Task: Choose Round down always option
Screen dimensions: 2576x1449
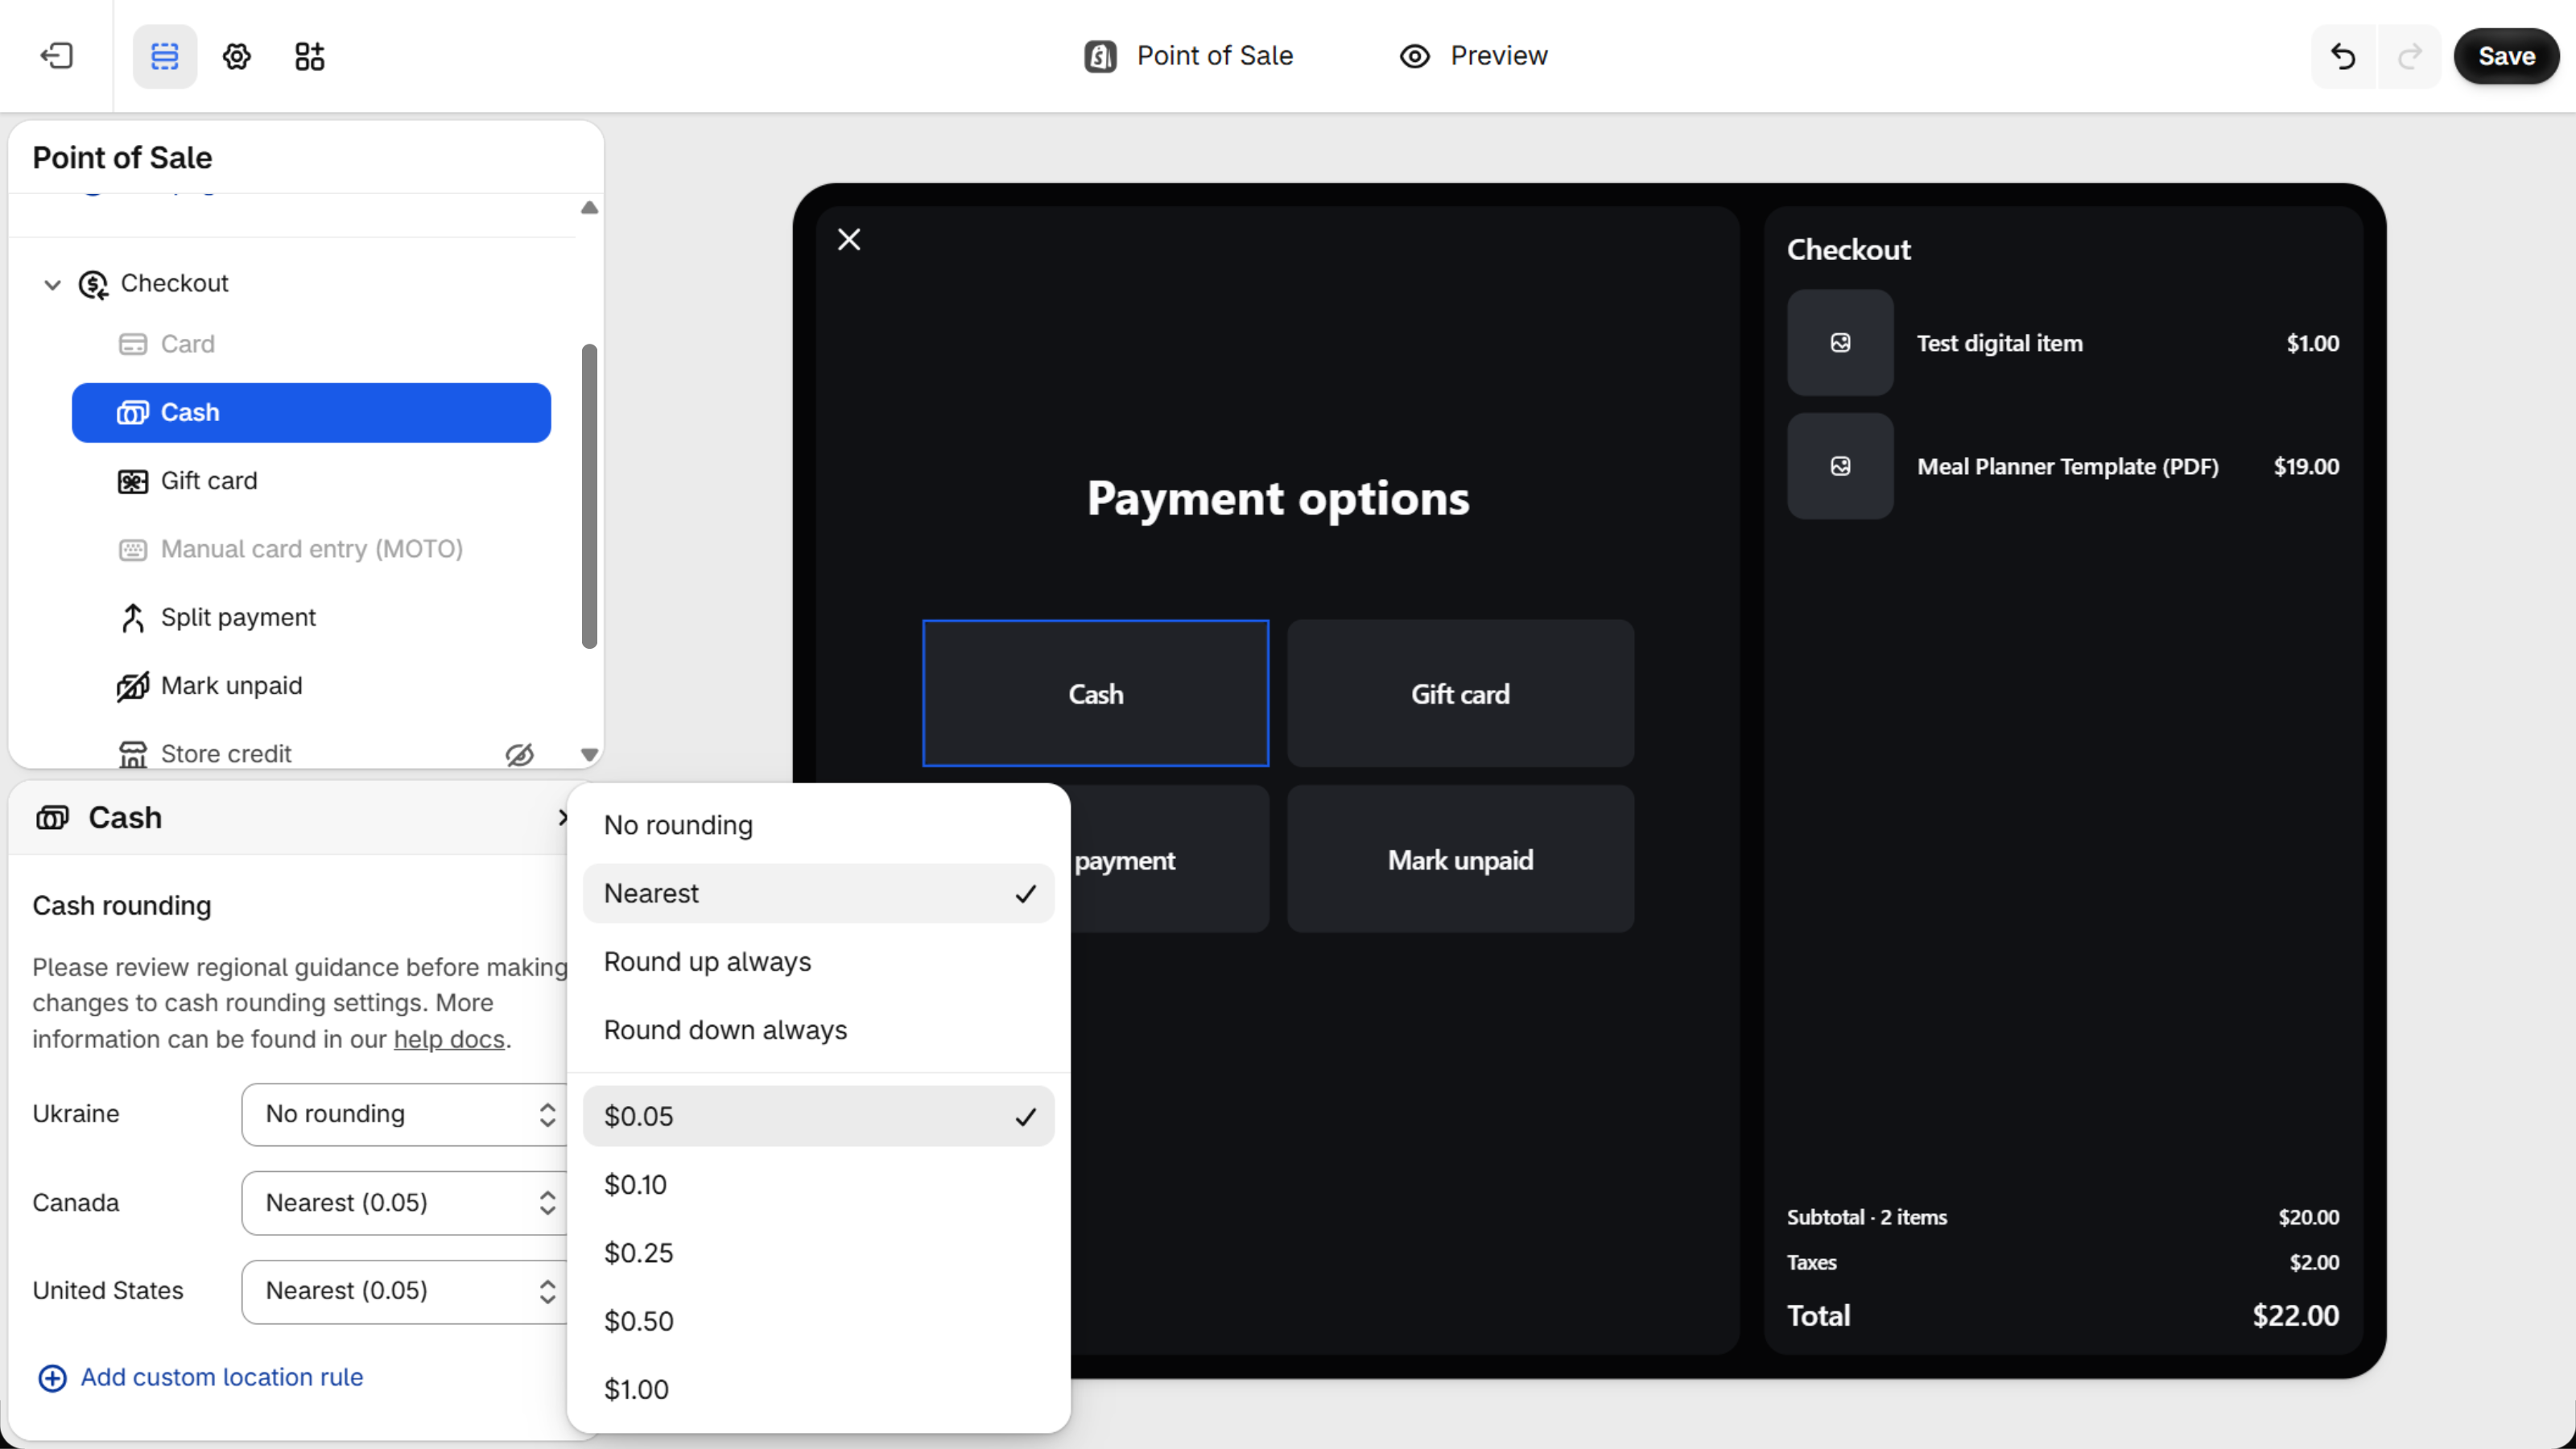Action: [x=818, y=1030]
